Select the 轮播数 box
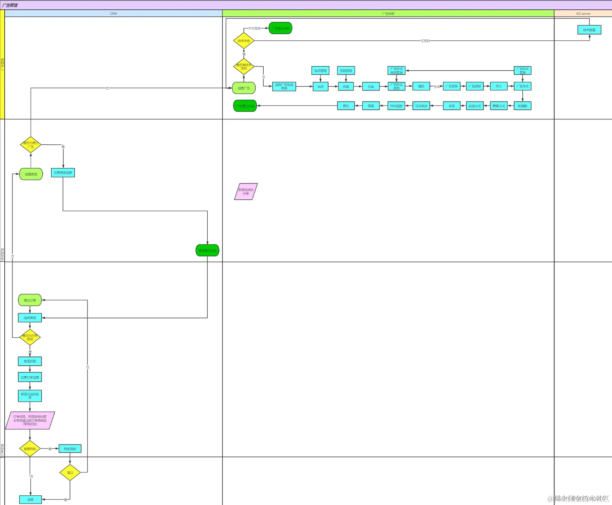612x505 pixels. (523, 106)
